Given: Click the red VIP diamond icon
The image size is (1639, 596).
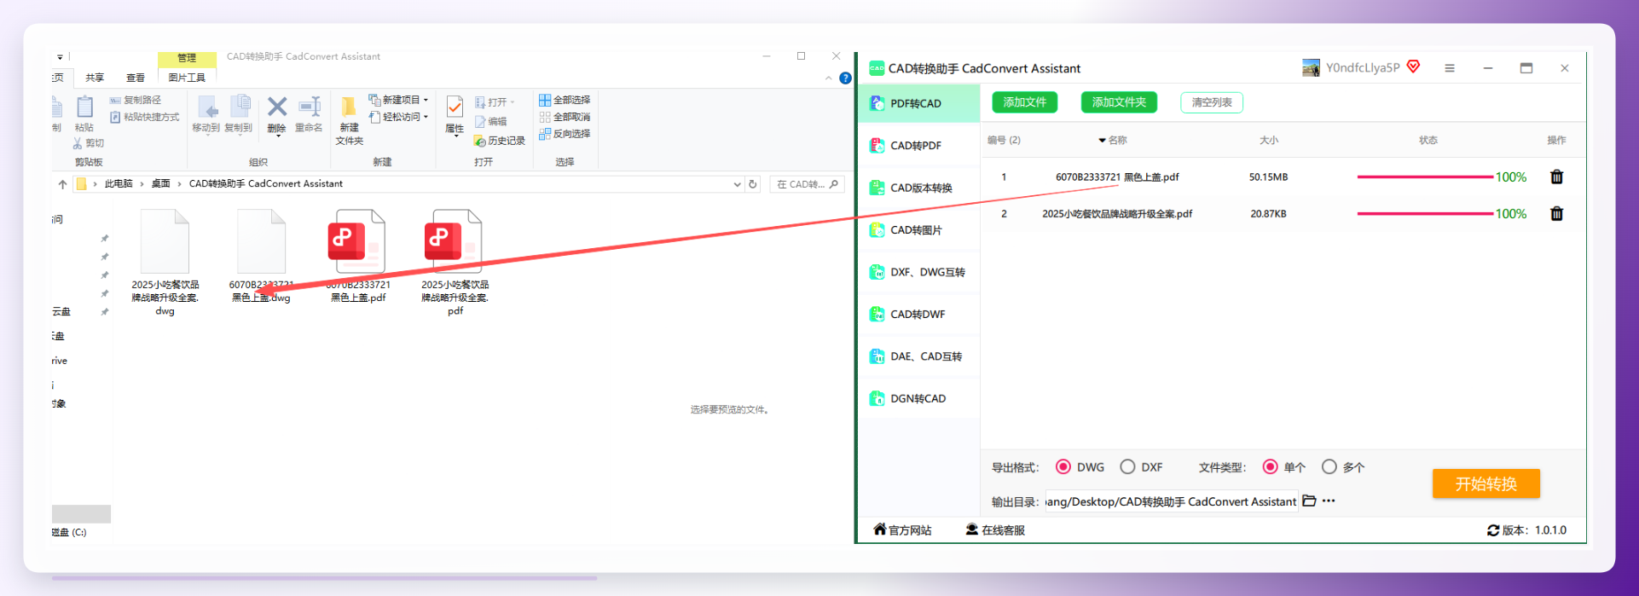Looking at the screenshot, I should click(1413, 67).
